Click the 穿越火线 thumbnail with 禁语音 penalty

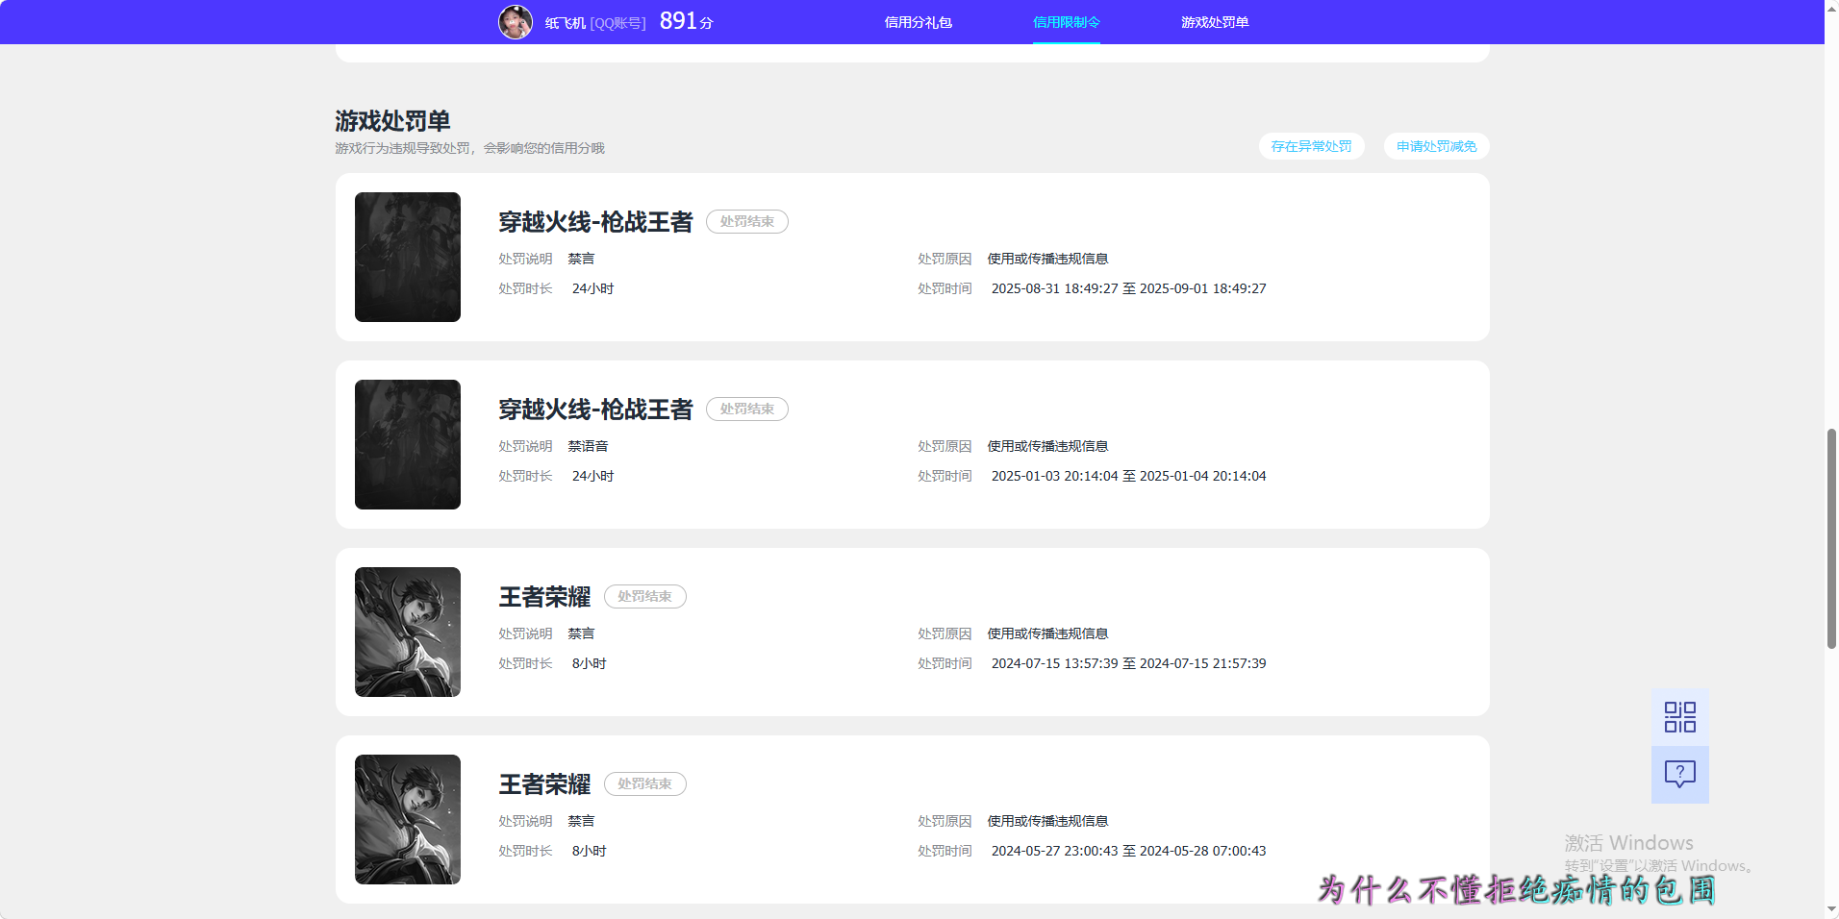[x=408, y=444]
